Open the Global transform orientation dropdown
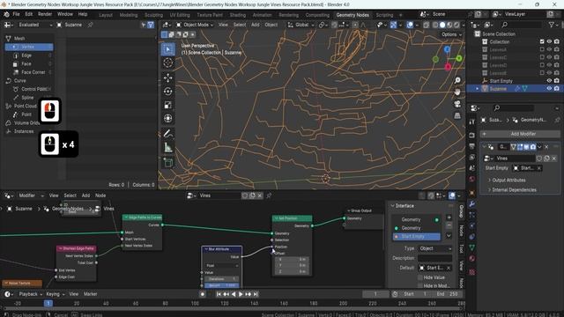This screenshot has width=564, height=317. pyautogui.click(x=301, y=25)
